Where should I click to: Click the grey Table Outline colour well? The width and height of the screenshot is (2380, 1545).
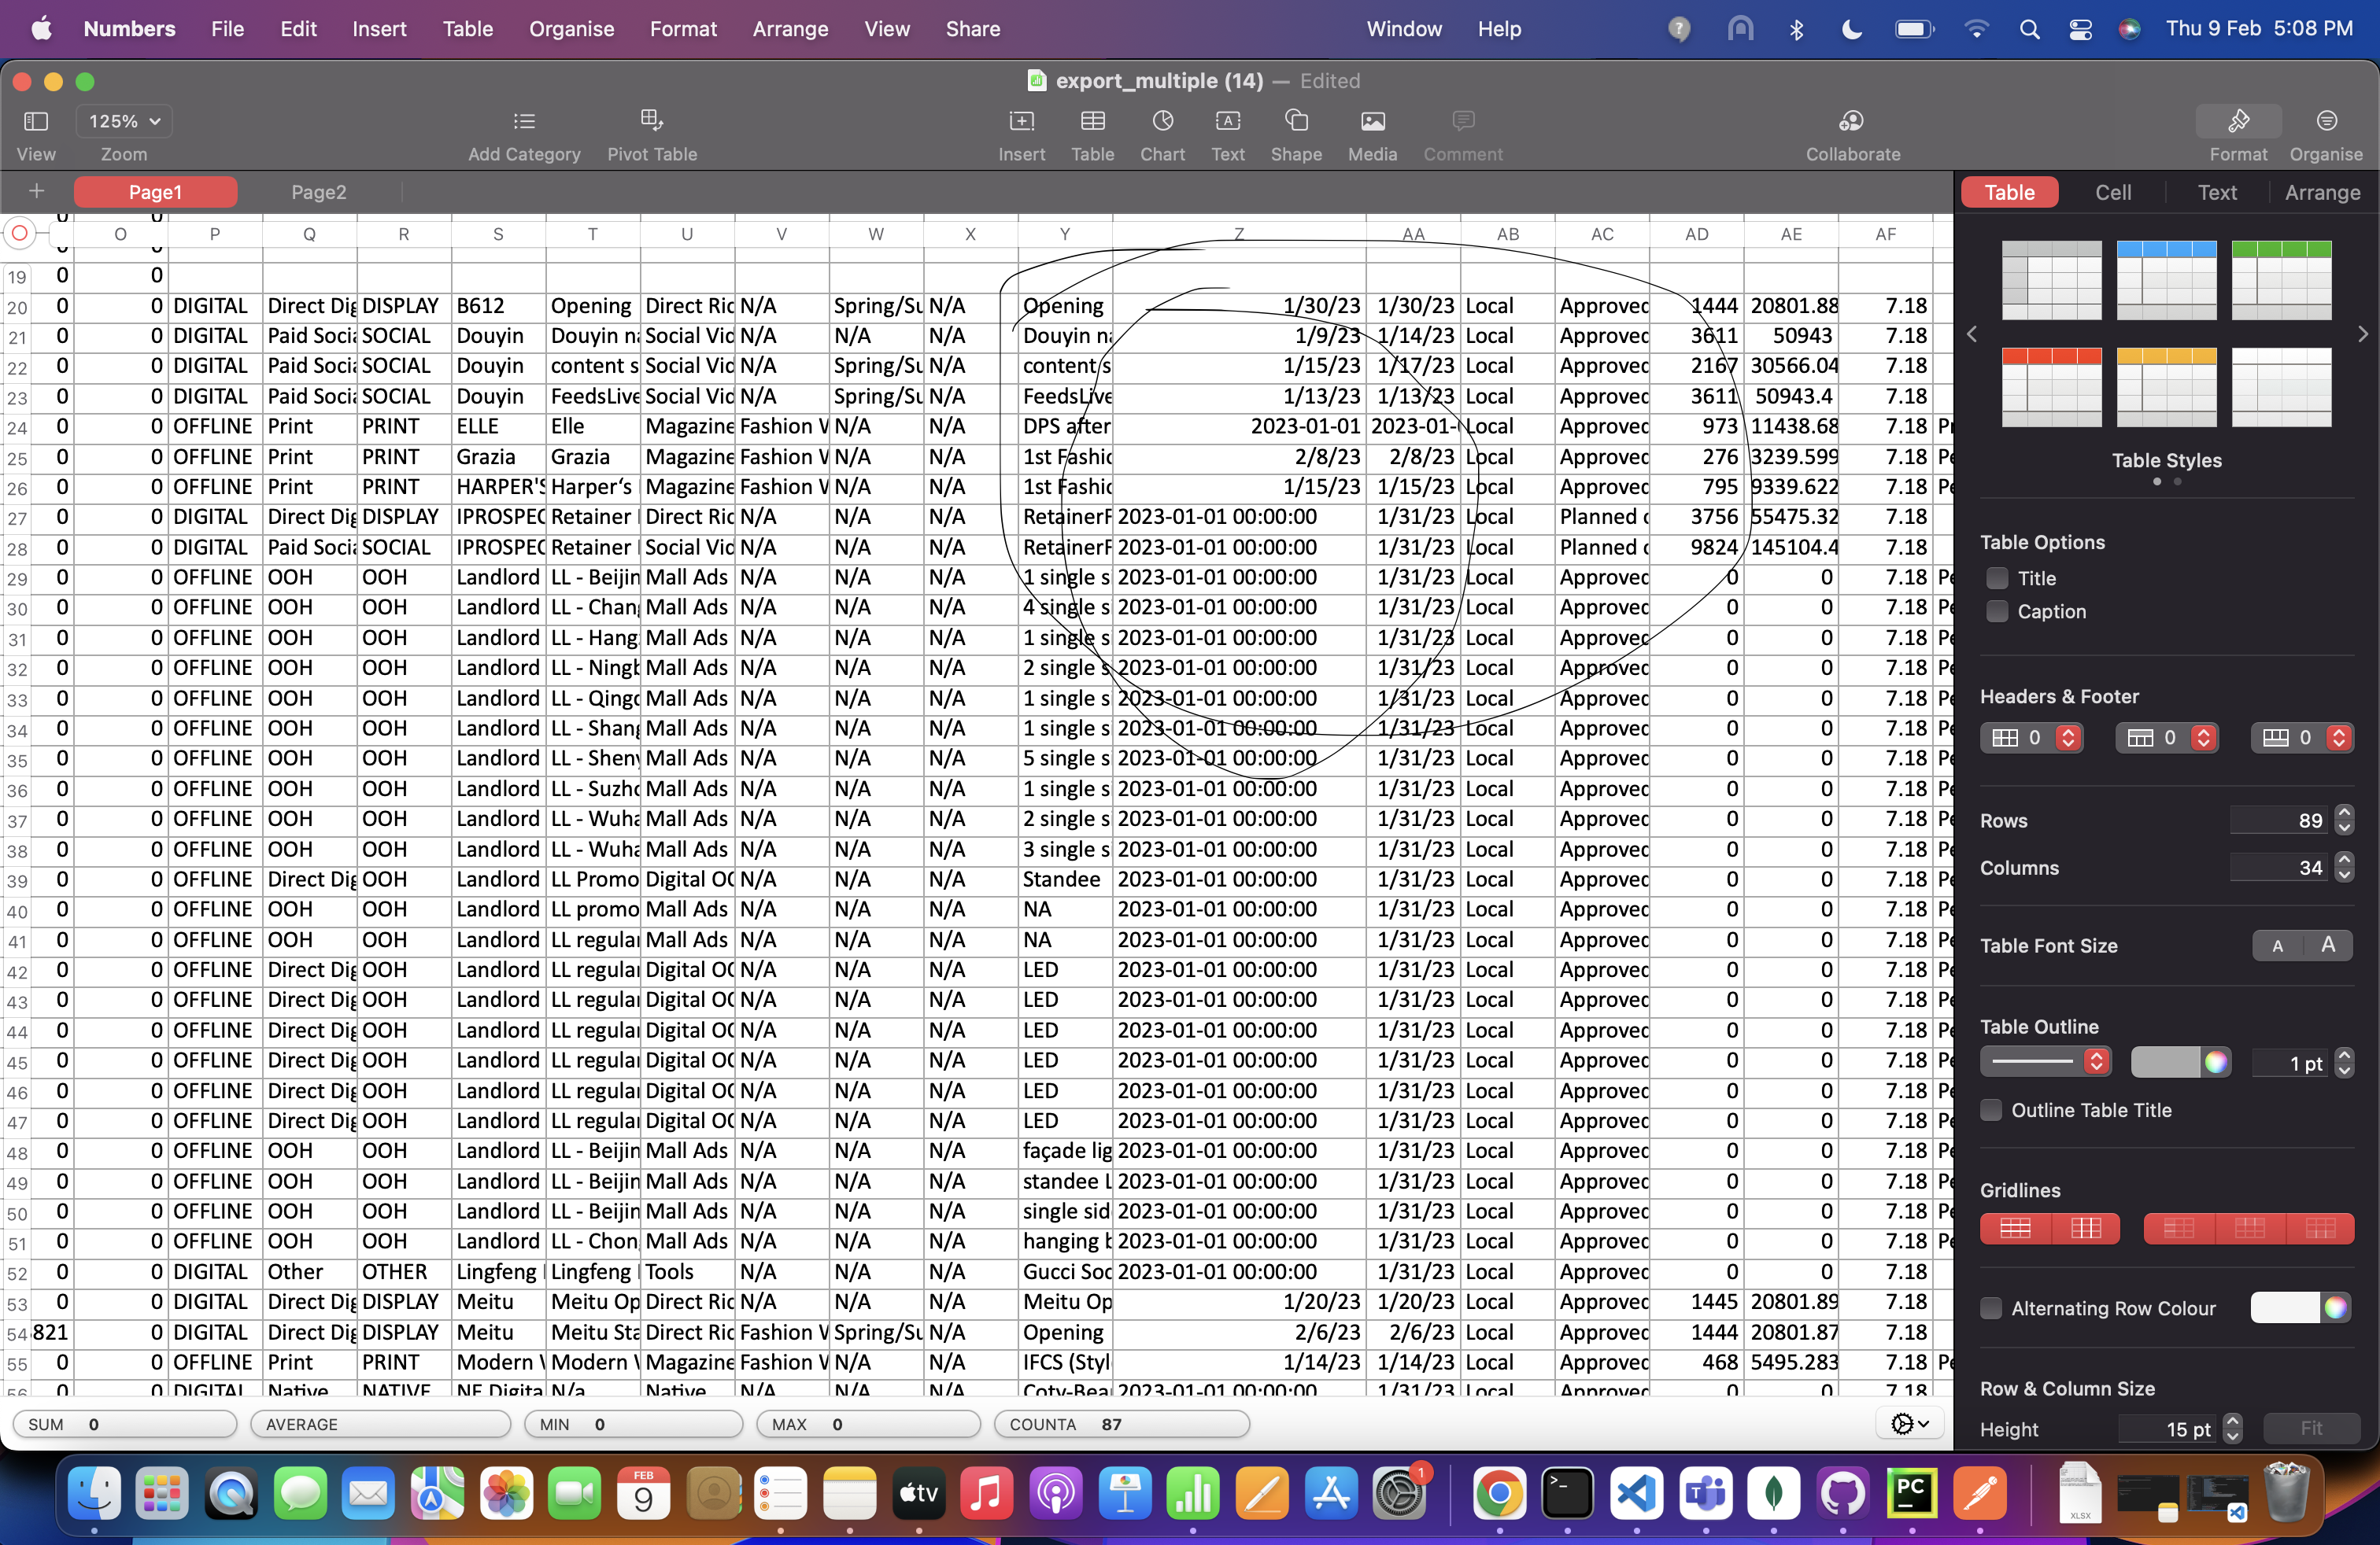coord(2165,1062)
